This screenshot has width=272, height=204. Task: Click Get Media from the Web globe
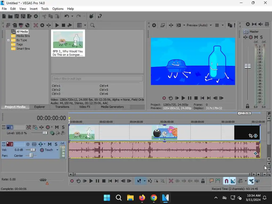click(x=27, y=25)
